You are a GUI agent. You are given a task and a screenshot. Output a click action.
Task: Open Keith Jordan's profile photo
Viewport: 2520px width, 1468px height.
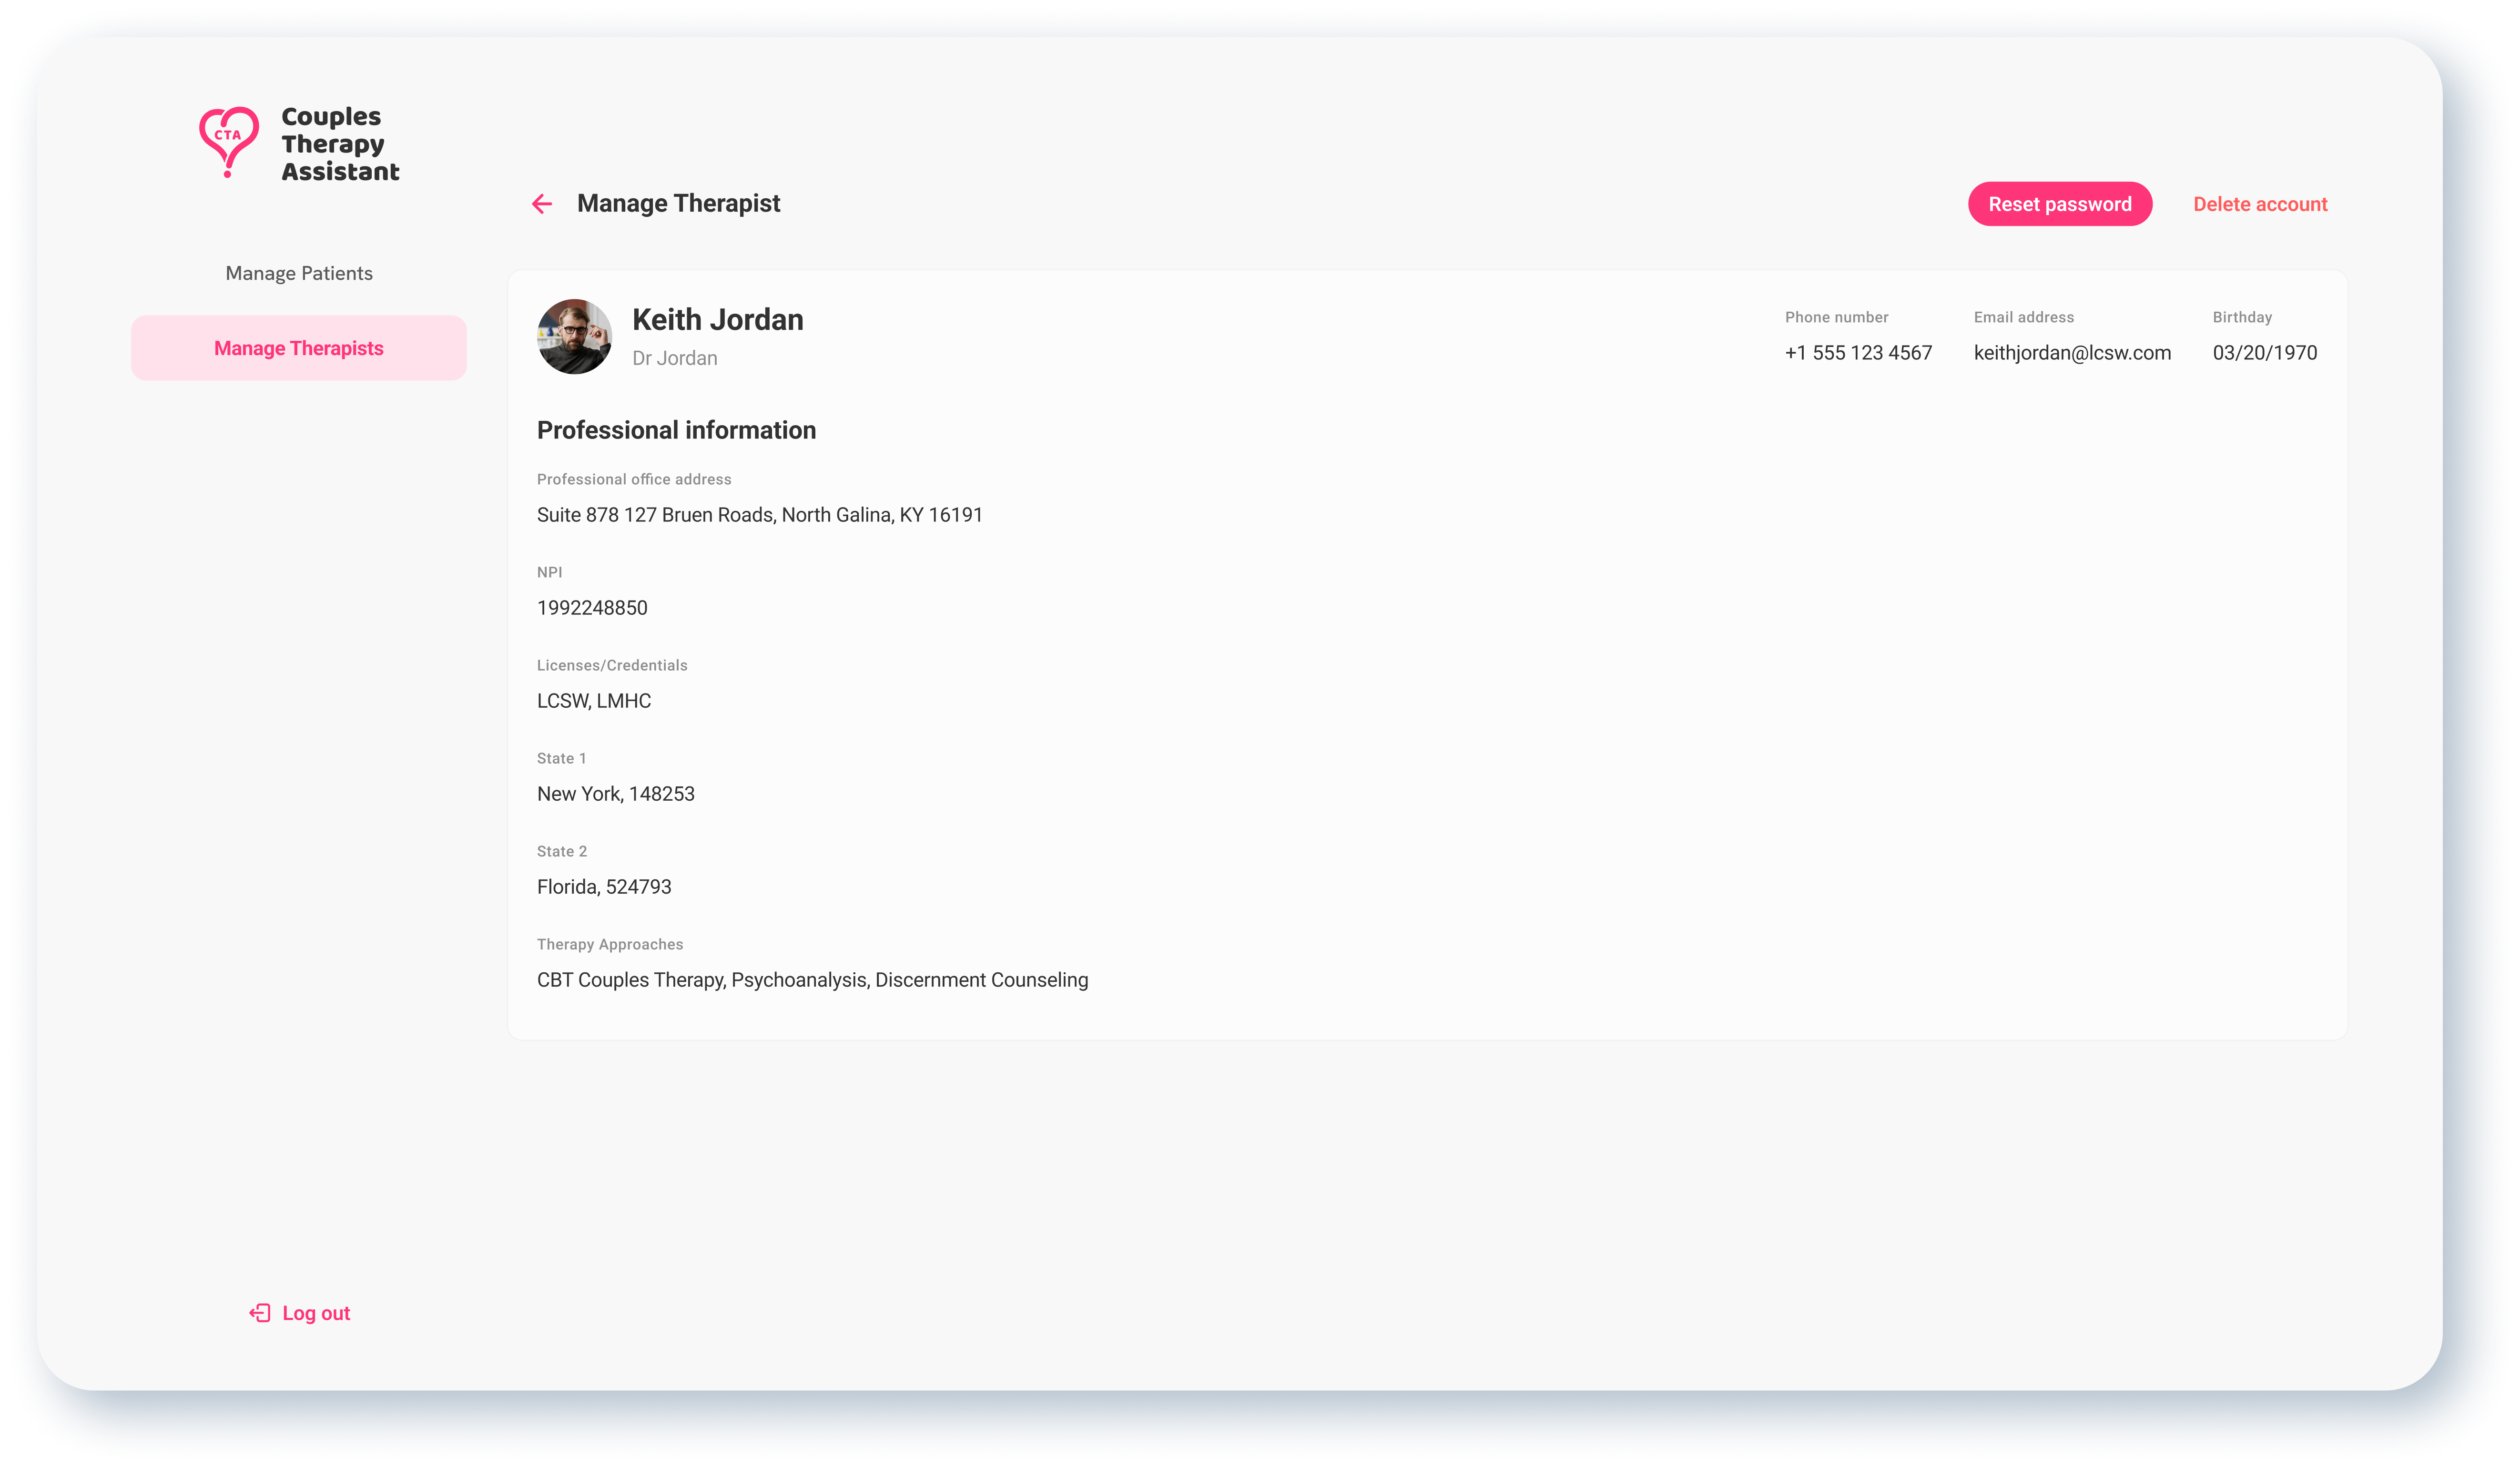click(x=574, y=337)
